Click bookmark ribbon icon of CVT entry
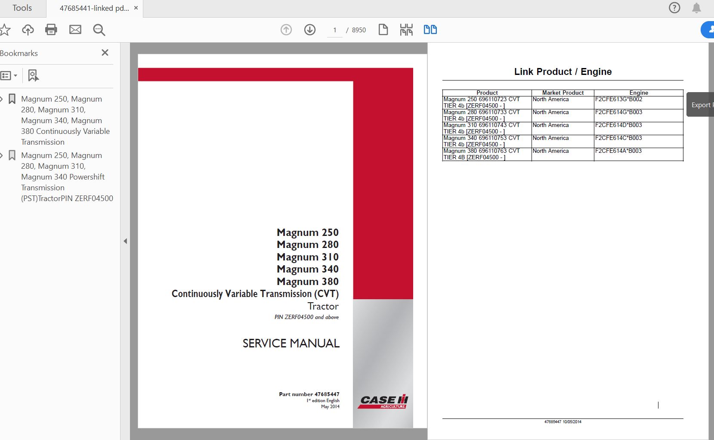Screen dimensions: 714x440 12,99
